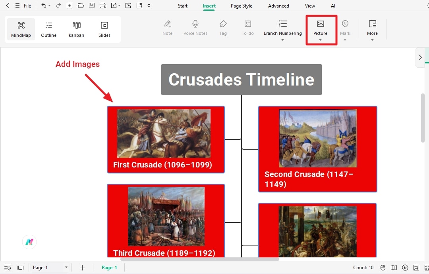Expand the More dropdown arrow
This screenshot has height=274, width=429.
[372, 40]
